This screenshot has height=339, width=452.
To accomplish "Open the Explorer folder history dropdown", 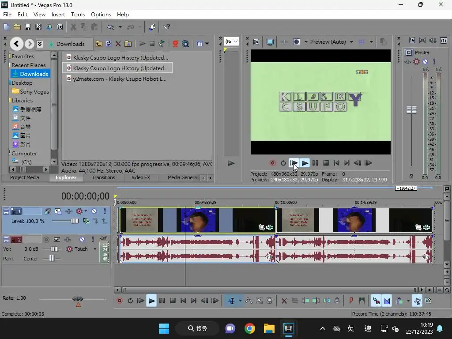I will (40, 44).
